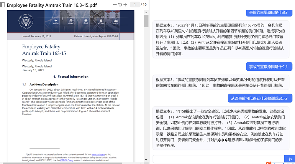Click the PDF scrollbar down arrow
Viewport: 295px width, 164px height.
(x=146, y=159)
